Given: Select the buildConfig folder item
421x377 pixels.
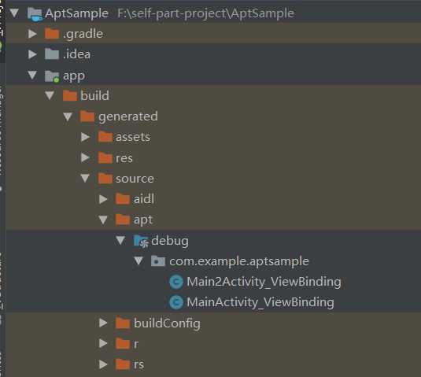Looking at the screenshot, I should 158,323.
